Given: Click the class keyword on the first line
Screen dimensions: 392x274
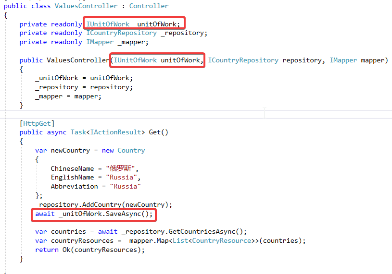Looking at the screenshot, I should pos(41,6).
